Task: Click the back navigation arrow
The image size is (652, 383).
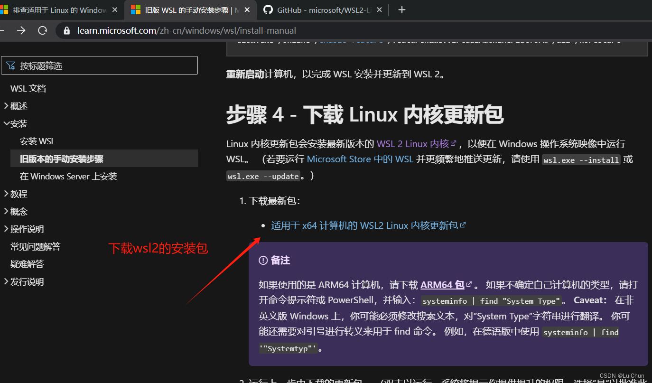Action: pos(2,30)
